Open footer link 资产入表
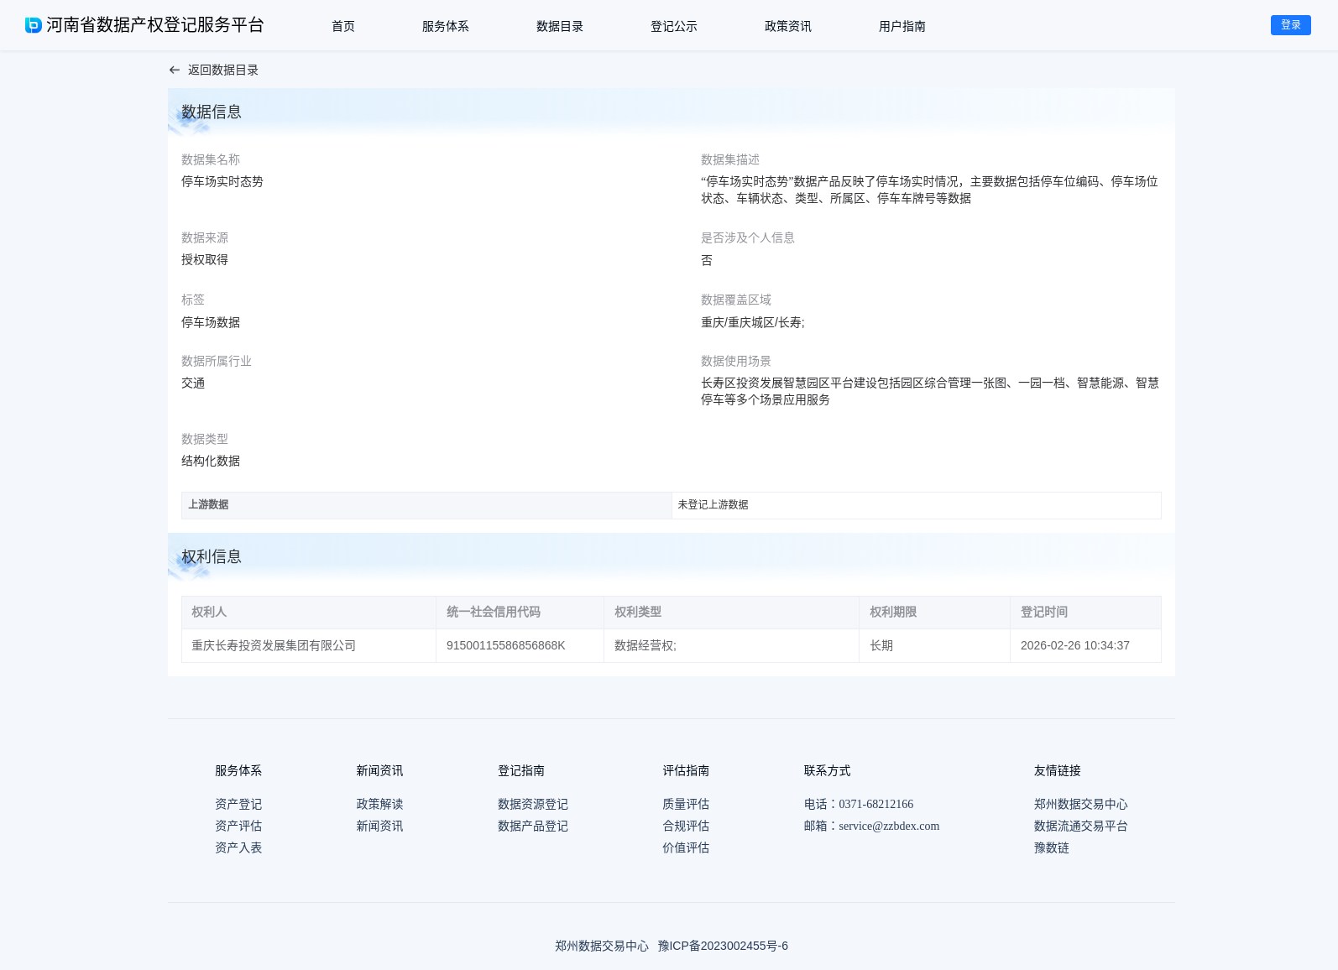Viewport: 1338px width, 970px height. pos(238,847)
